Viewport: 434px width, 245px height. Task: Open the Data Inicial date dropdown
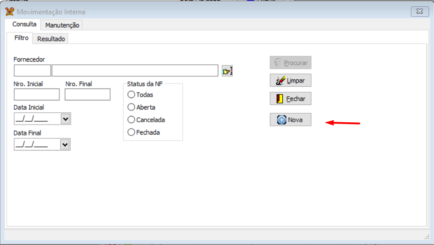click(x=65, y=119)
